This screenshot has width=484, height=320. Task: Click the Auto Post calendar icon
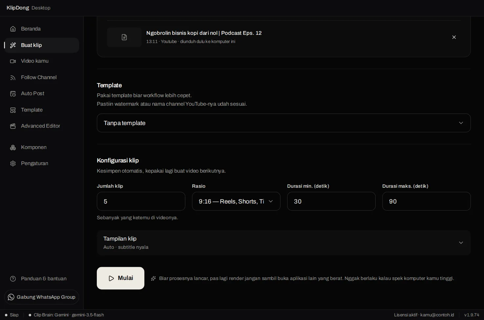(13, 94)
